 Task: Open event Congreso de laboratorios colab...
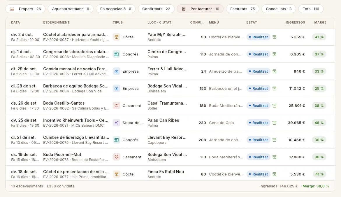click(76, 52)
